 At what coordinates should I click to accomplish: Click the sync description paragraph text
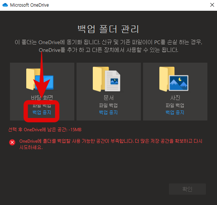coord(108,46)
